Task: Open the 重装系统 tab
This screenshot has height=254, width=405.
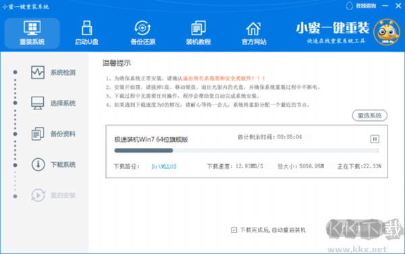Action: pos(32,33)
